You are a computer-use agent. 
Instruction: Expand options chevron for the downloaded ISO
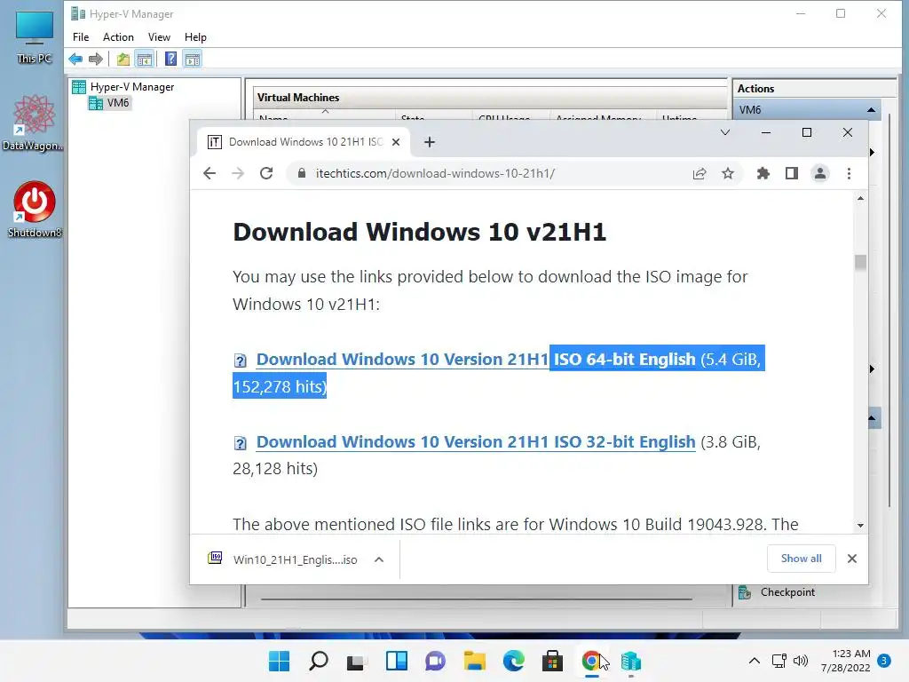click(379, 559)
